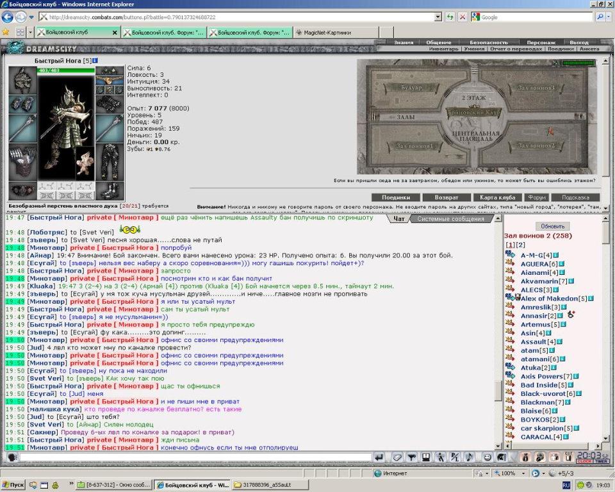Screen dimensions: 615x492
Task: Click the Карта клуба button
Action: (497, 197)
